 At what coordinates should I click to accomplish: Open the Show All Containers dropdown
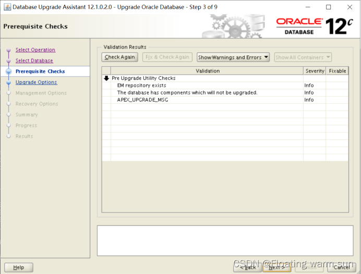[303, 57]
